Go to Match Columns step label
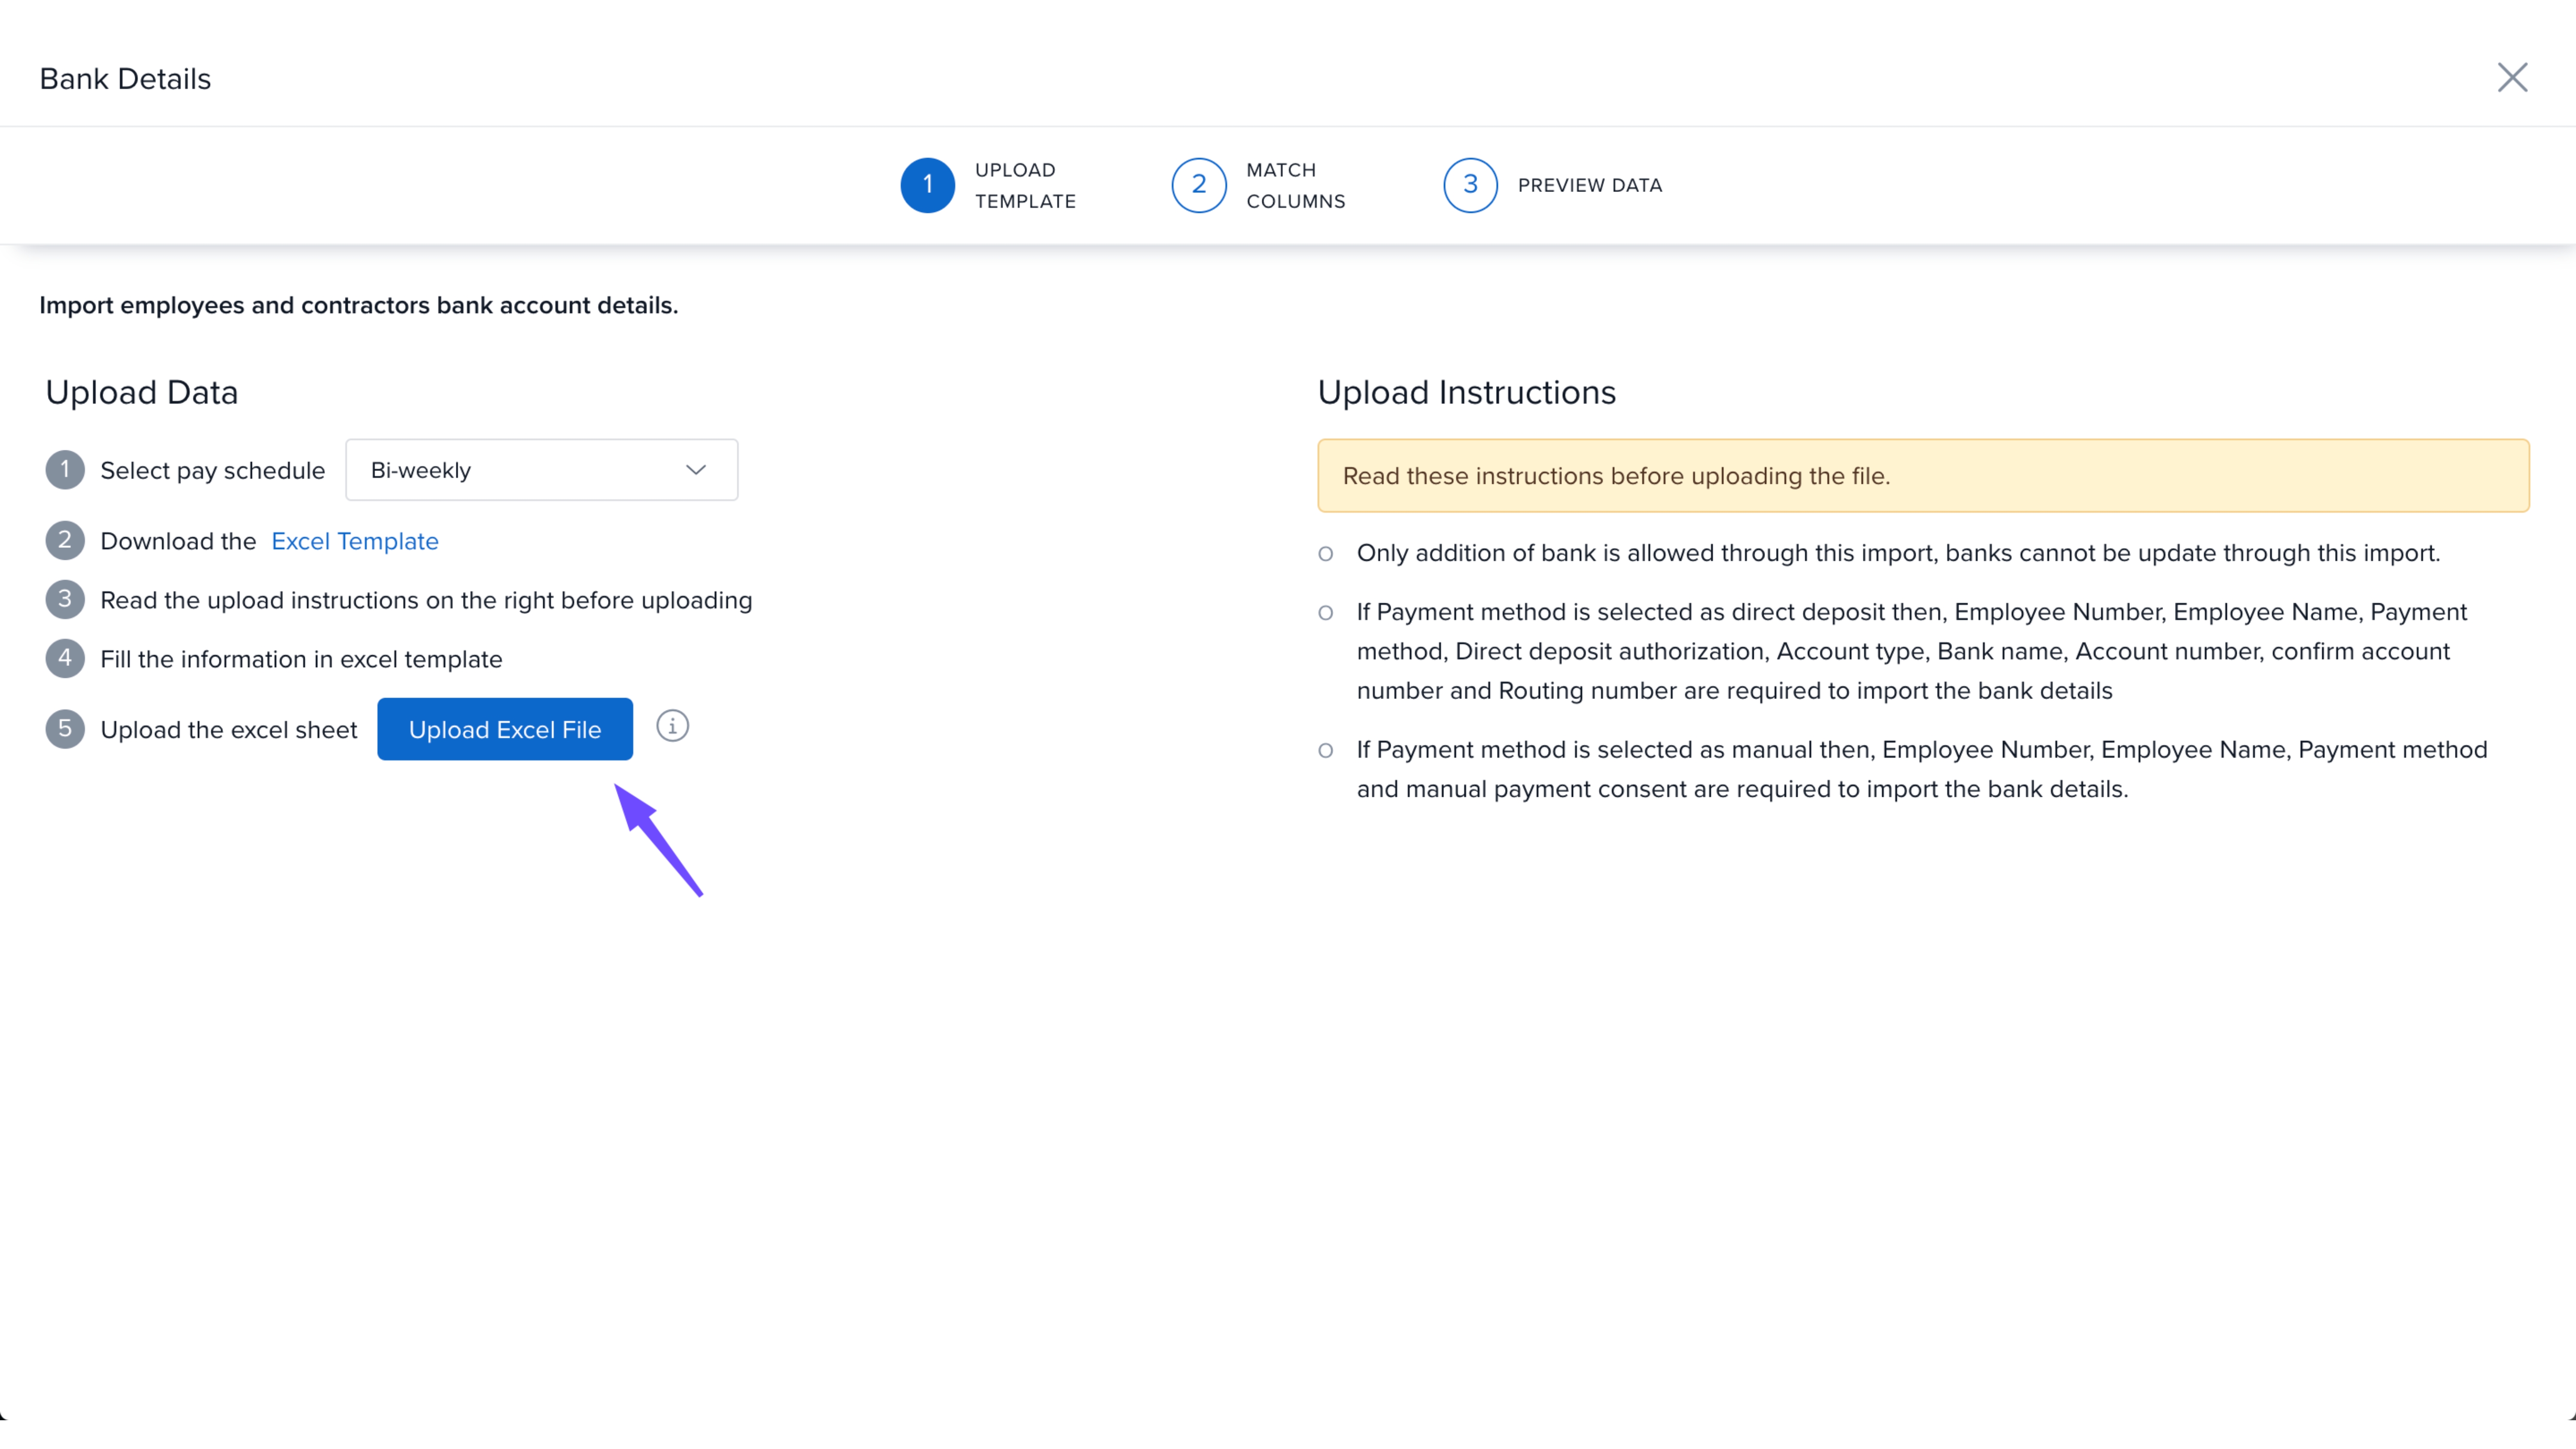Image resolution: width=2576 pixels, height=1449 pixels. 1295,185
